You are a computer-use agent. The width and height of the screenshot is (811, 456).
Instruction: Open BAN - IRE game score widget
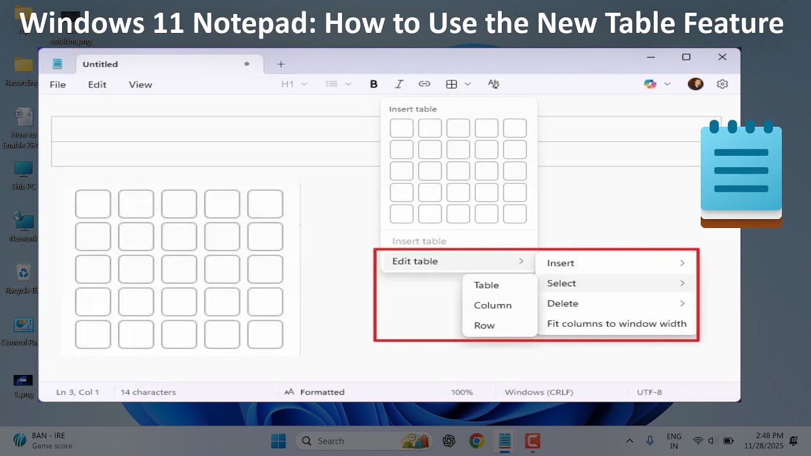[43, 441]
